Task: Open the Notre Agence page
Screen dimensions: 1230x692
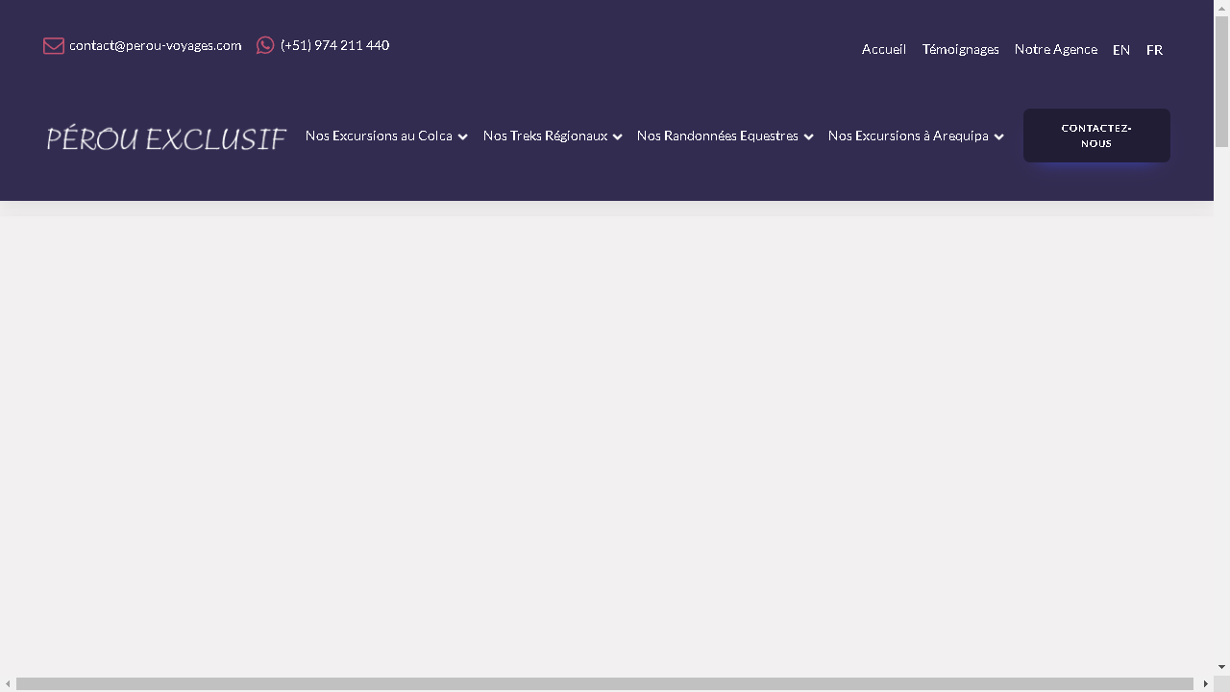Action: click(x=1055, y=49)
